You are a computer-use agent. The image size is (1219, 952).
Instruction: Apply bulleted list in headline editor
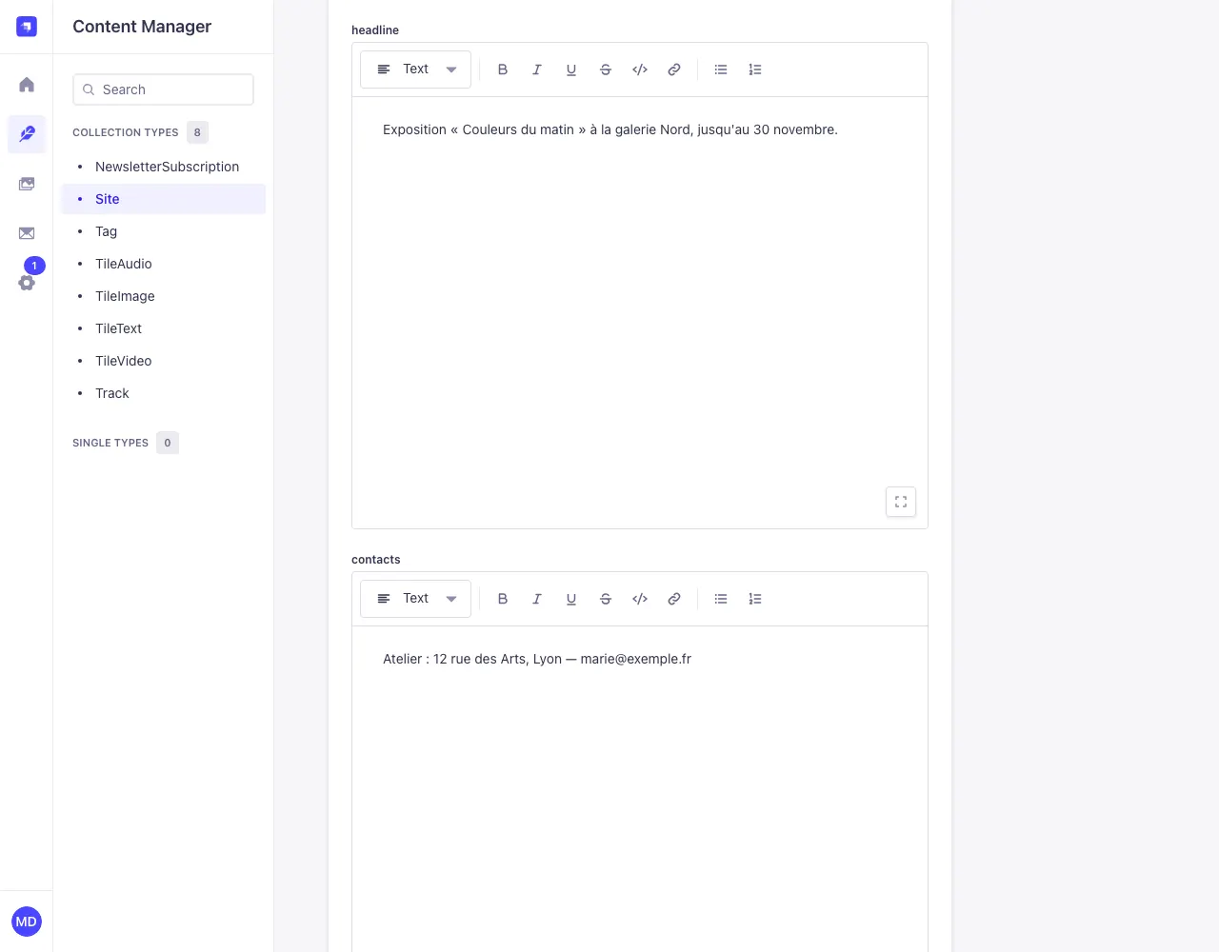(x=721, y=69)
